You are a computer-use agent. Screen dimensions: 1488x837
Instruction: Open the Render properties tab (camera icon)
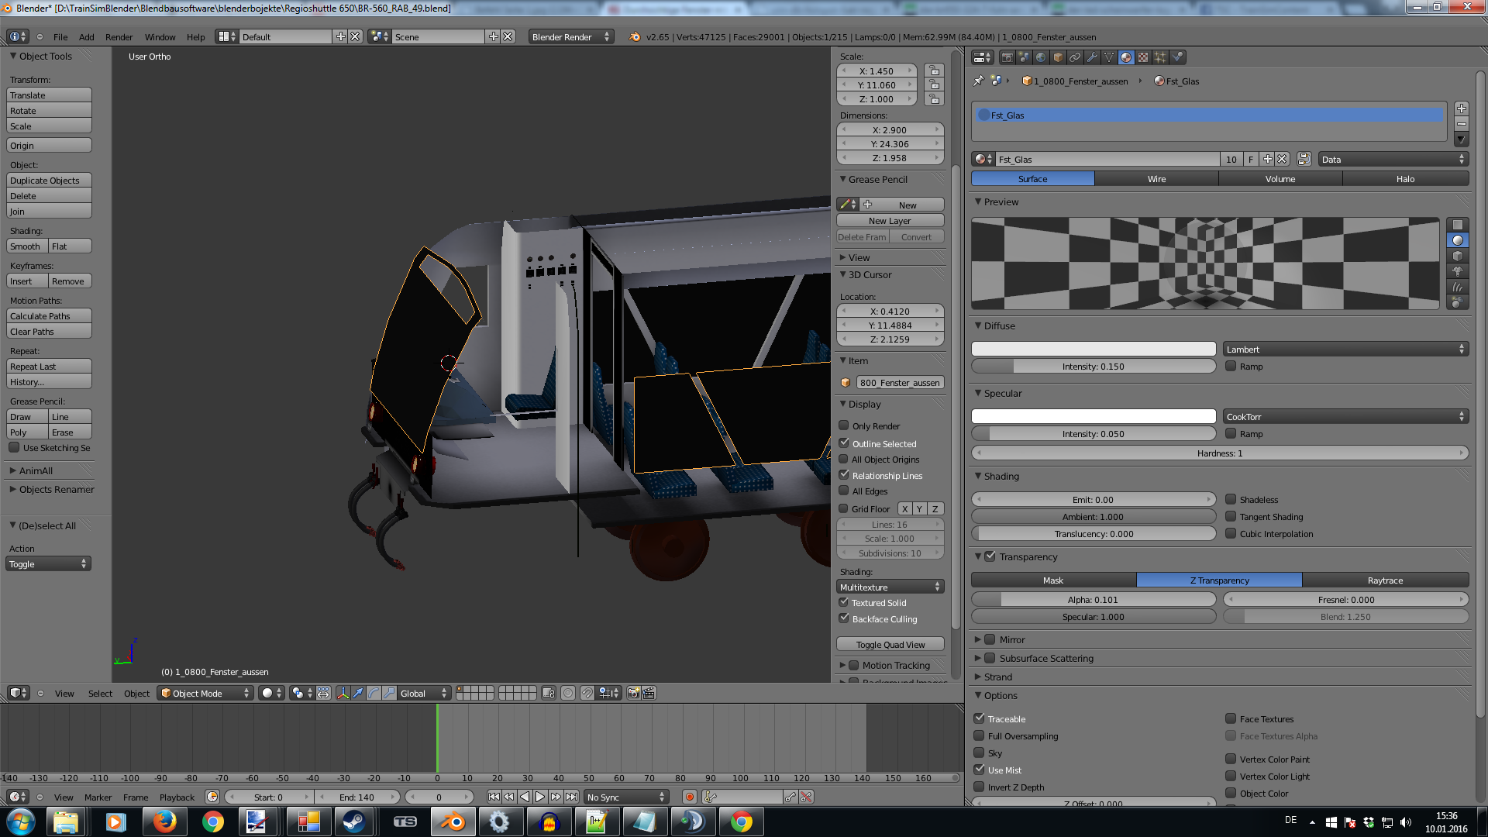tap(1007, 57)
